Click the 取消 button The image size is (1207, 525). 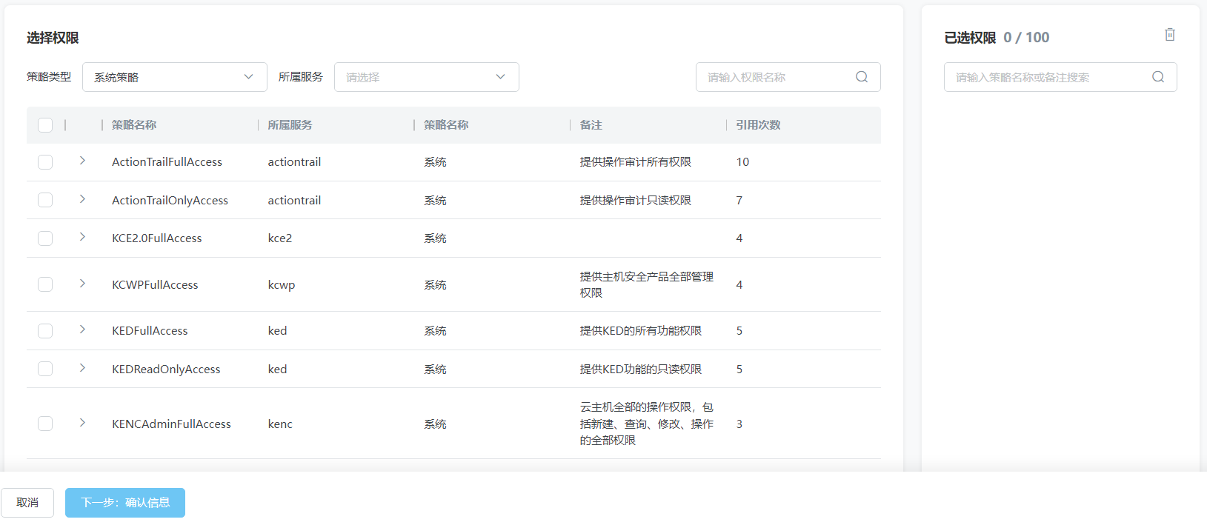tap(27, 503)
